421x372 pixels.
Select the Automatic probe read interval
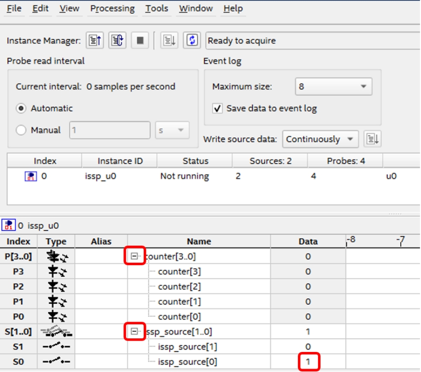(21, 108)
